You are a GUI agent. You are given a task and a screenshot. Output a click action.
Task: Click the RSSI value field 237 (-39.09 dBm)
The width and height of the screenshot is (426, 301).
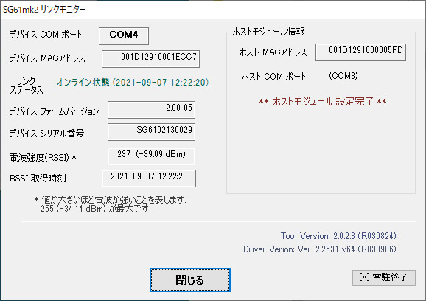point(151,156)
